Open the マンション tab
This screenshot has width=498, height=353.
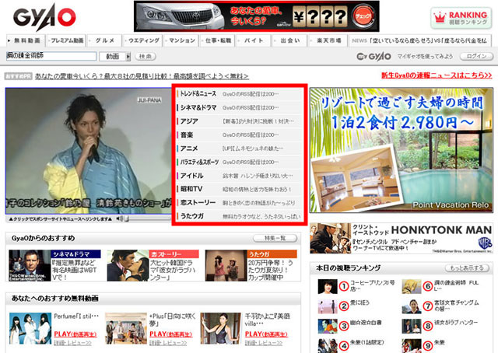point(181,40)
